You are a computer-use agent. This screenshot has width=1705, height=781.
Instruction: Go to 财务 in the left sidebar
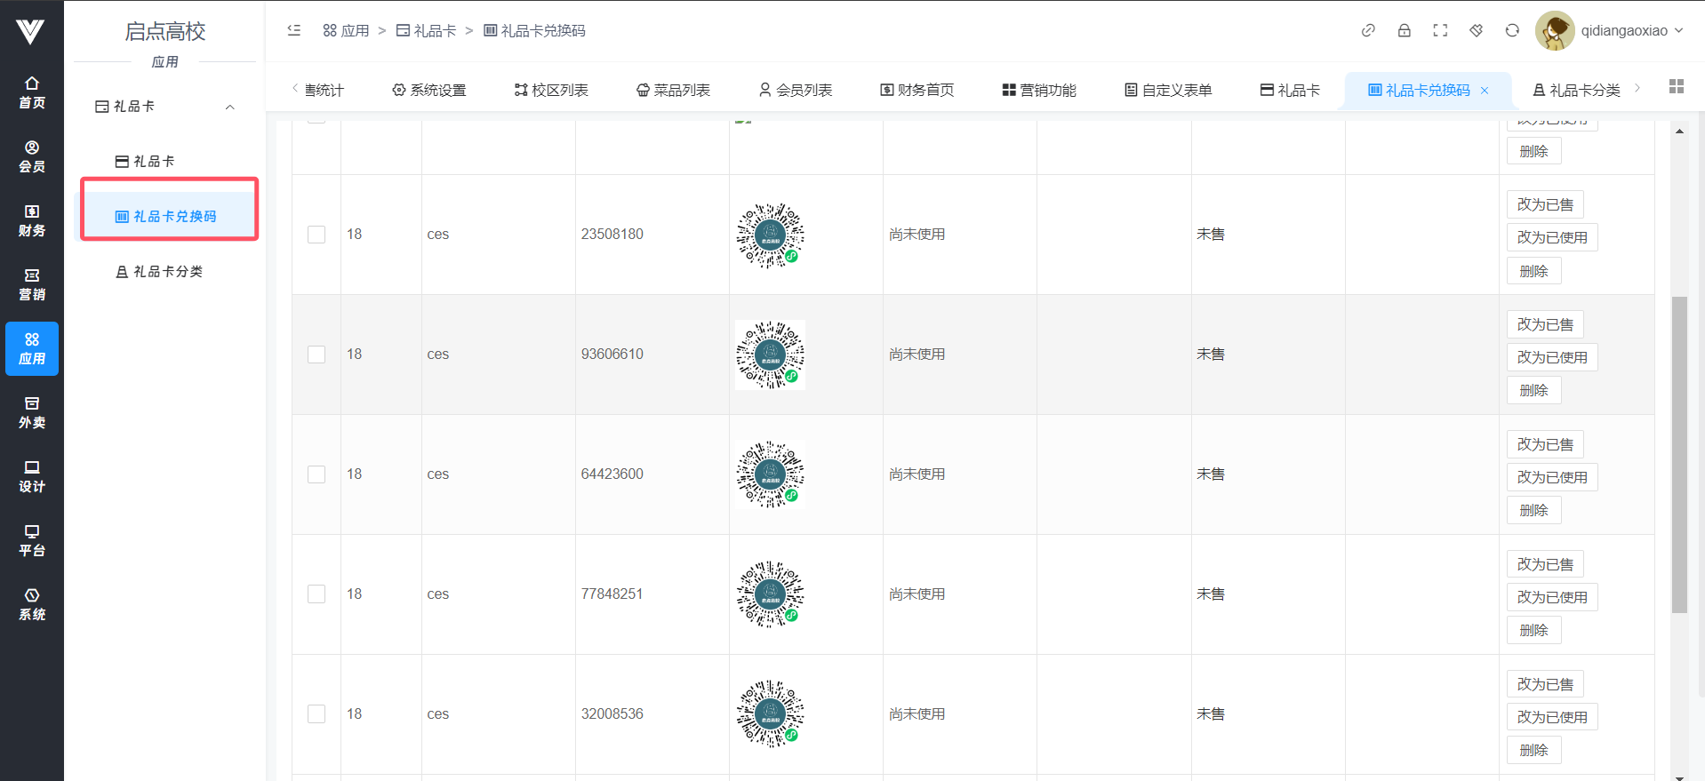pos(32,220)
